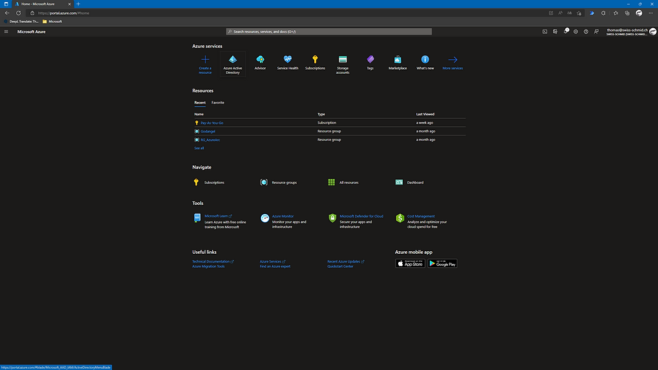The image size is (658, 370).
Task: Open the Azure portal hamburger menu
Action: (6, 32)
